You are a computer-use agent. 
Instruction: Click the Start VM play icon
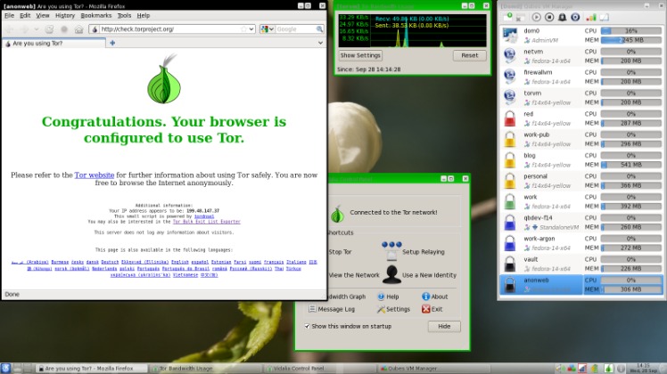[537, 17]
